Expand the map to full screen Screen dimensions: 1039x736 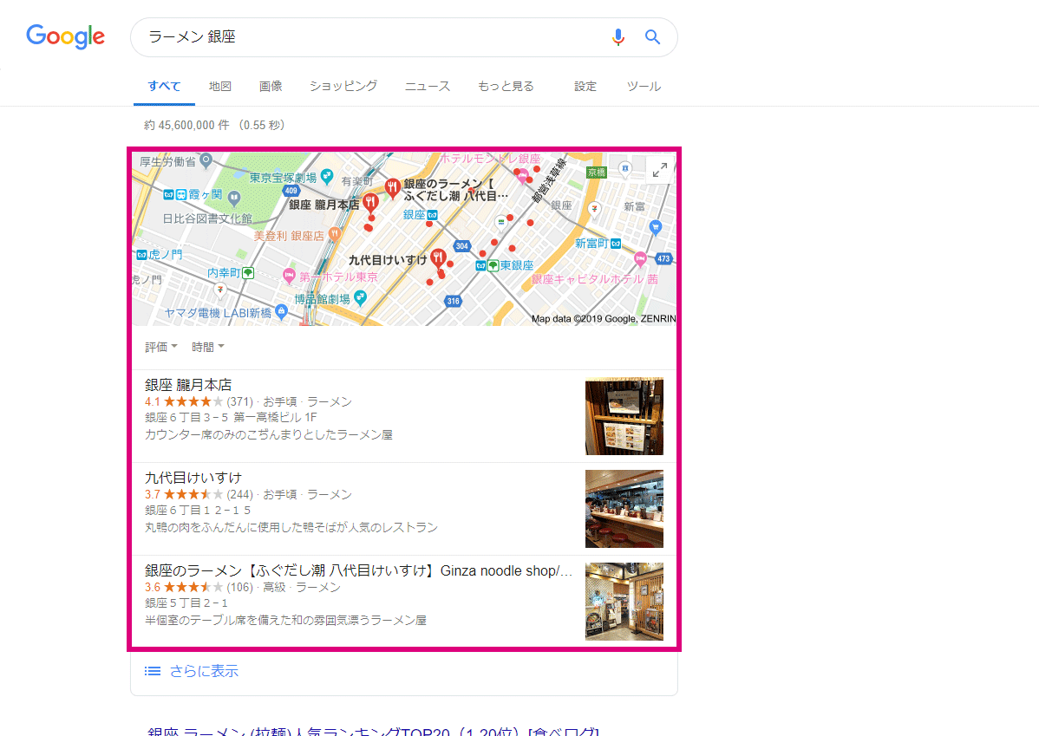[x=659, y=170]
